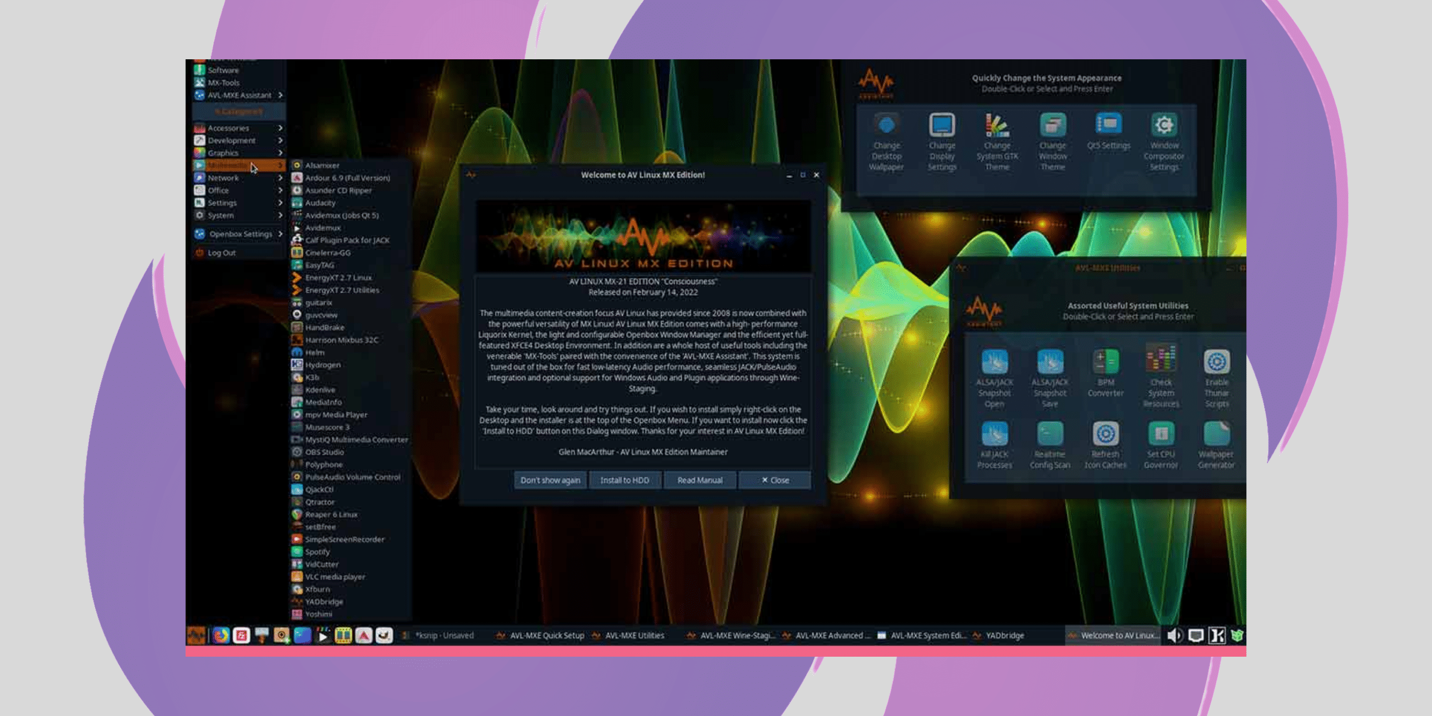Expand AVL-MXE Assistant submenu arrow

[x=280, y=95]
